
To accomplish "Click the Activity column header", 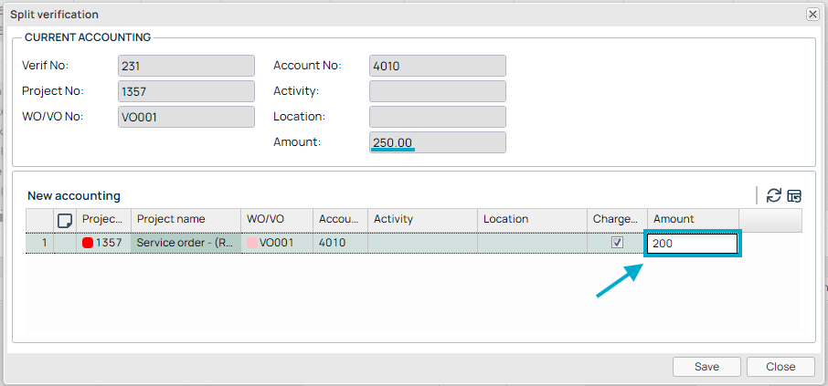I will (x=422, y=220).
